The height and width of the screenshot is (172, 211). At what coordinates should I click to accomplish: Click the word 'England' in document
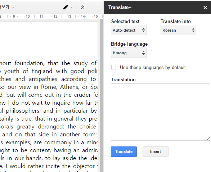point(42,71)
